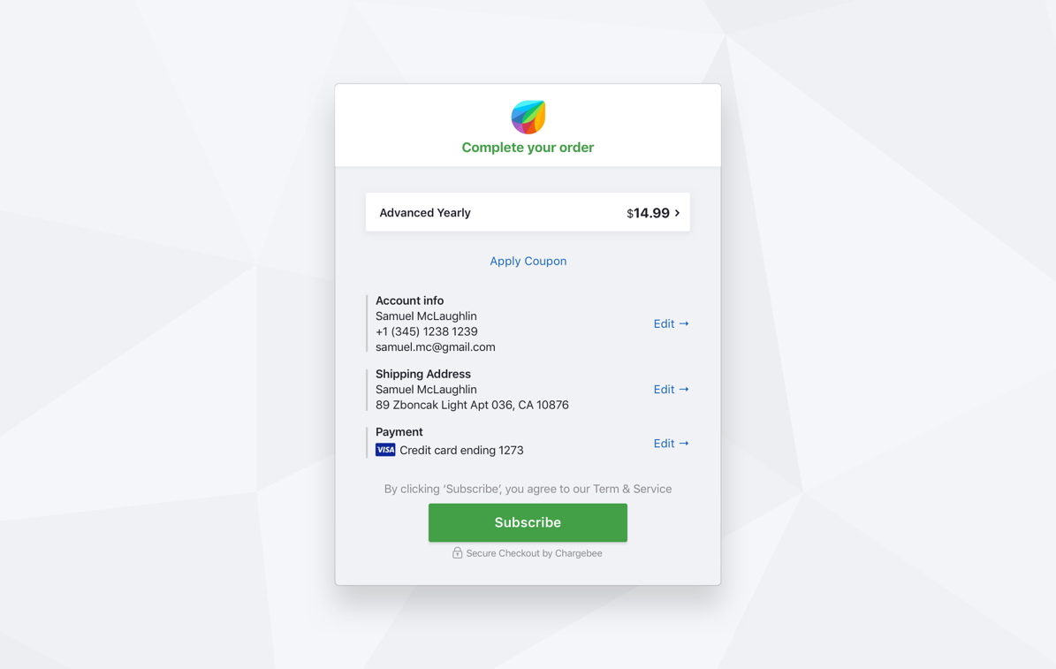The width and height of the screenshot is (1056, 669).
Task: Click the lock icon beside Secure Checkout
Action: point(457,553)
